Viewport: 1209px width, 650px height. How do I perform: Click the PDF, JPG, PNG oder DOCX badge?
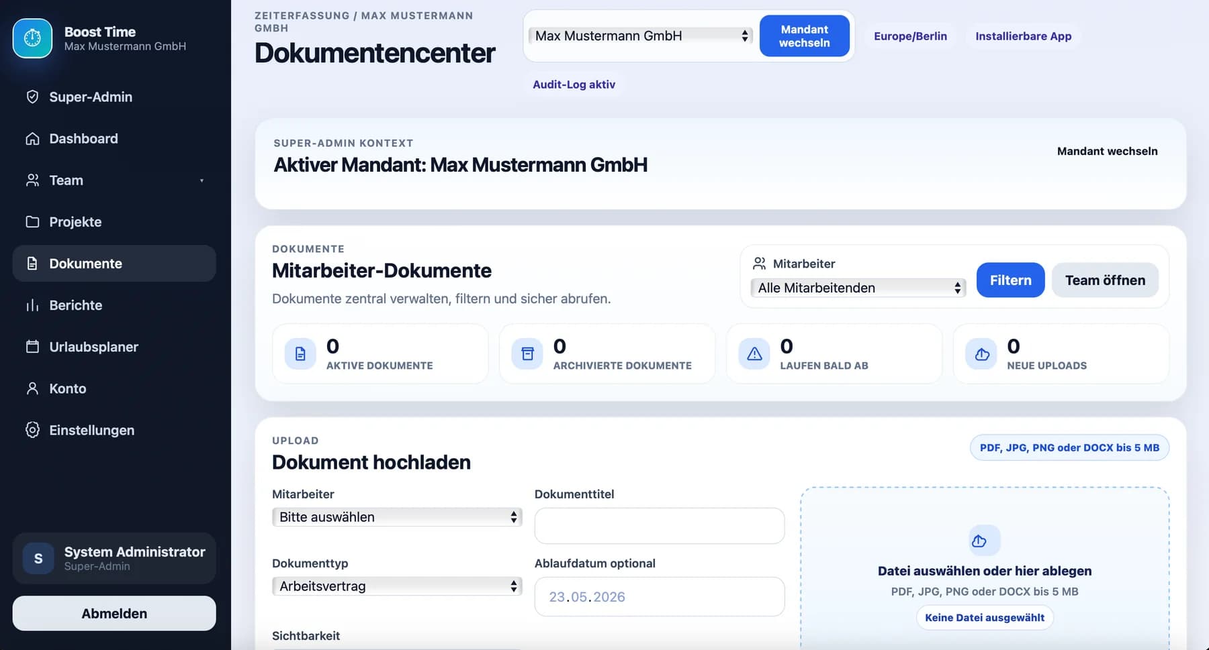tap(1069, 447)
